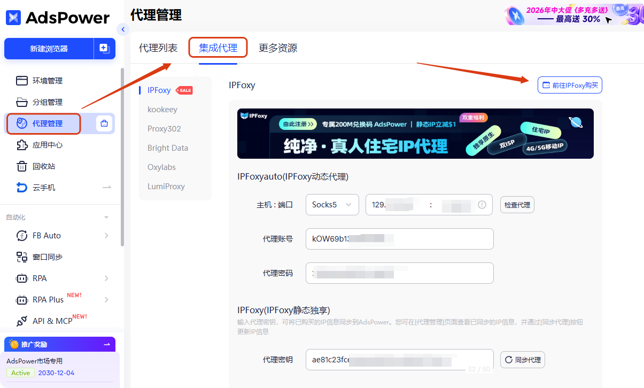Click the 回收站 trash icon
The image size is (644, 388).
point(21,166)
